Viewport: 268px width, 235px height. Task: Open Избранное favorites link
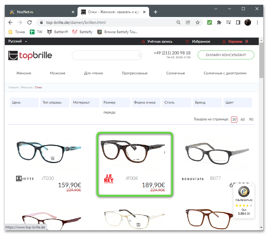pos(198,42)
